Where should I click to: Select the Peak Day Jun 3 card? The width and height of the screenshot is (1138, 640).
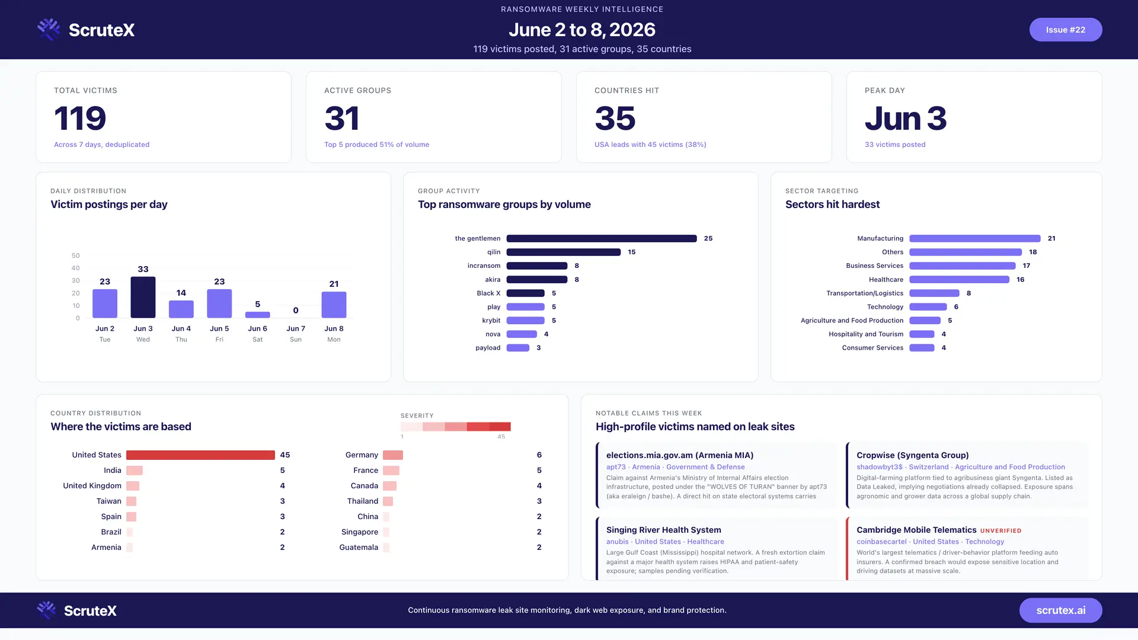coord(974,117)
